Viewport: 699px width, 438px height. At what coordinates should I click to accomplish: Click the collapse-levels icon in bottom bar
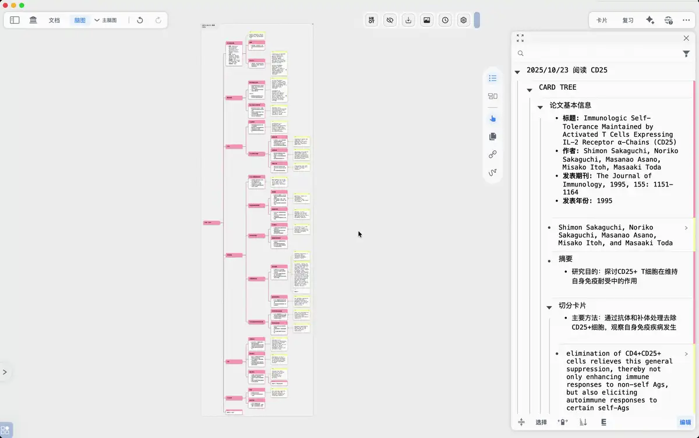point(521,422)
